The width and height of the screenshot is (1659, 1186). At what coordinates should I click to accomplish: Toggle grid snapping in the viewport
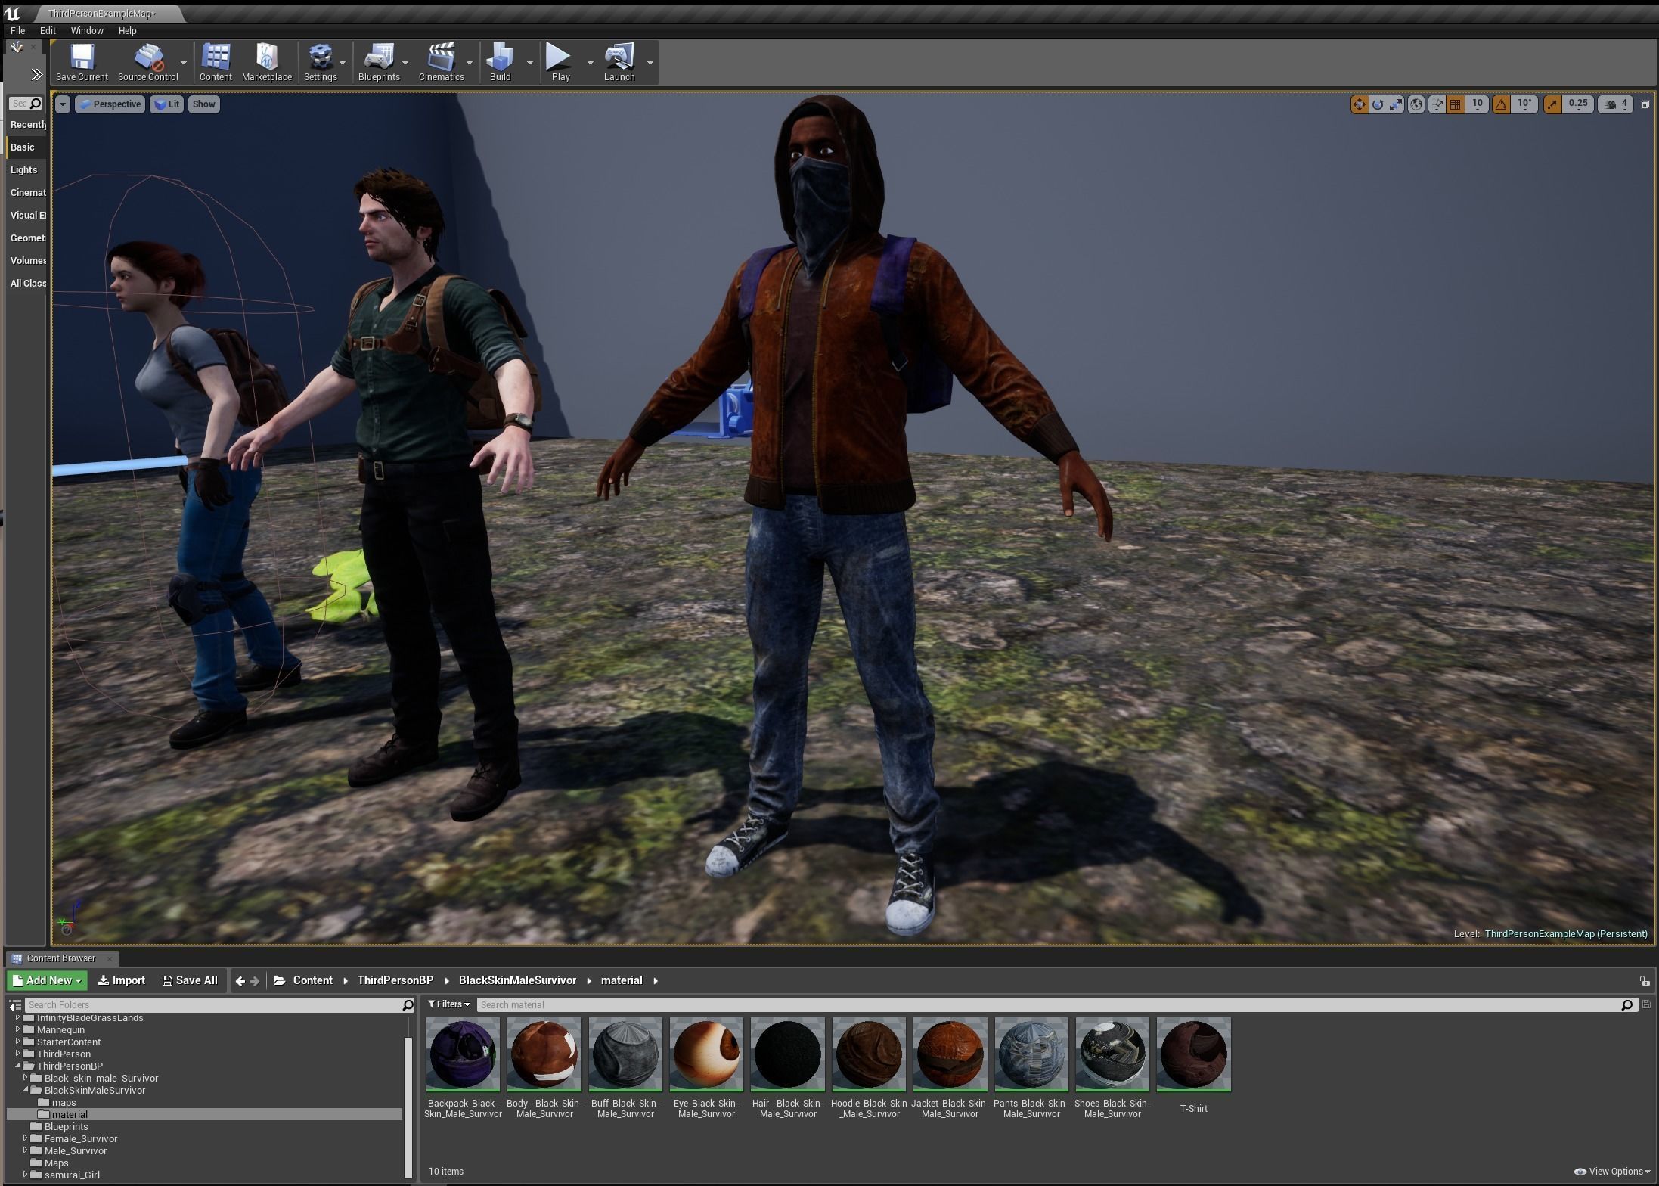point(1455,104)
